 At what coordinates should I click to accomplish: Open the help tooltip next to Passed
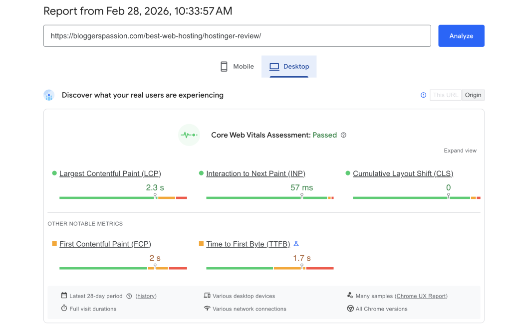click(343, 135)
